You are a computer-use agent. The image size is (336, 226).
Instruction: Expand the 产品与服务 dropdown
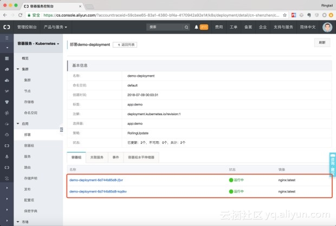click(55, 27)
